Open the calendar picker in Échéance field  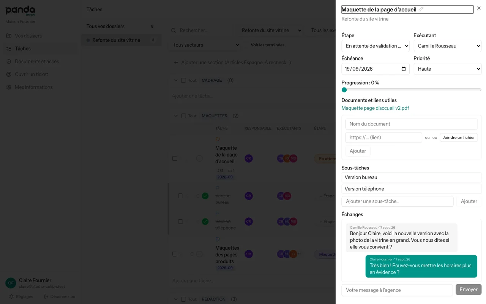click(x=404, y=69)
